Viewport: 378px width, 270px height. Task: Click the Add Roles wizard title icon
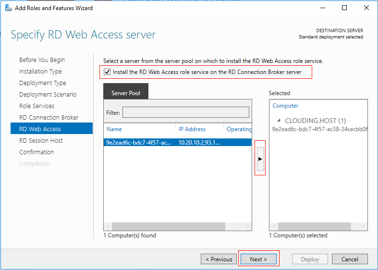9,8
